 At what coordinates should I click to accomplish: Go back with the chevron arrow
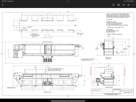pyautogui.click(x=2, y=5)
